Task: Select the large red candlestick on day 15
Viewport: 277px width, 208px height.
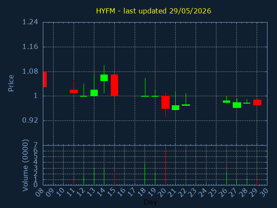Action: click(x=114, y=85)
